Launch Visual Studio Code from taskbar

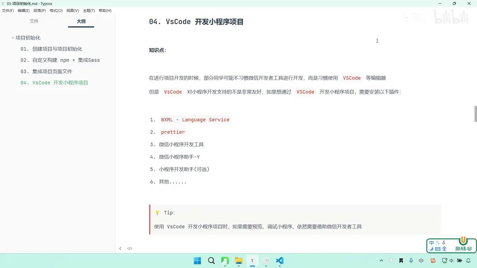tap(280, 261)
